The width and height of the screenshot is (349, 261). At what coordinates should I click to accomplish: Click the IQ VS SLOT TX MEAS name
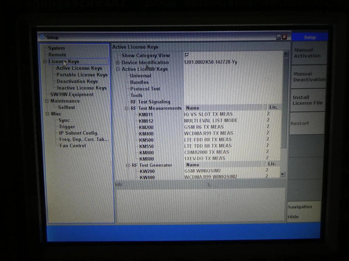tap(209, 114)
